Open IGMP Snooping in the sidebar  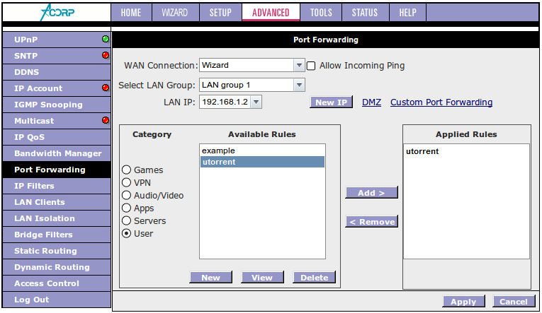pyautogui.click(x=57, y=105)
